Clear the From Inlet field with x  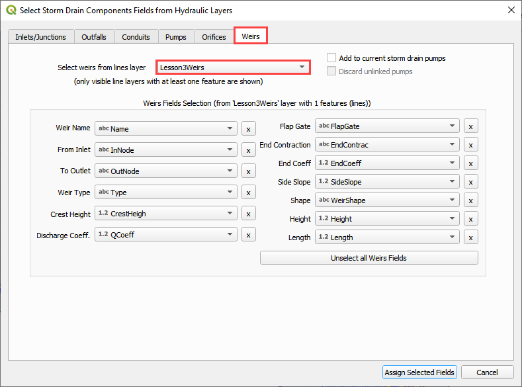click(248, 150)
